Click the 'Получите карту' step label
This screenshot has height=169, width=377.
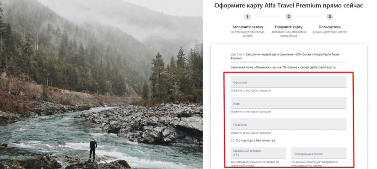(288, 27)
